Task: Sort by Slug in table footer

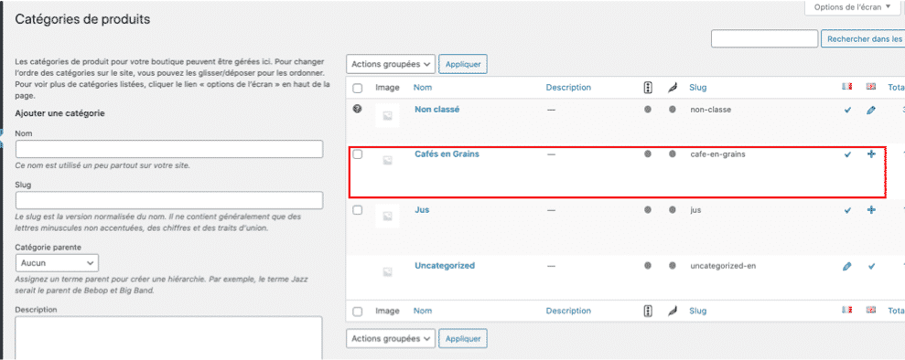Action: pyautogui.click(x=698, y=311)
